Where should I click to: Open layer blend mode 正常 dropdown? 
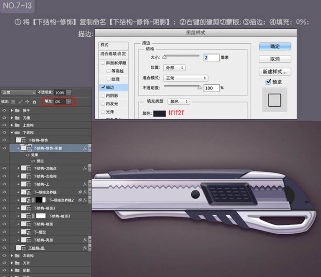coord(18,93)
